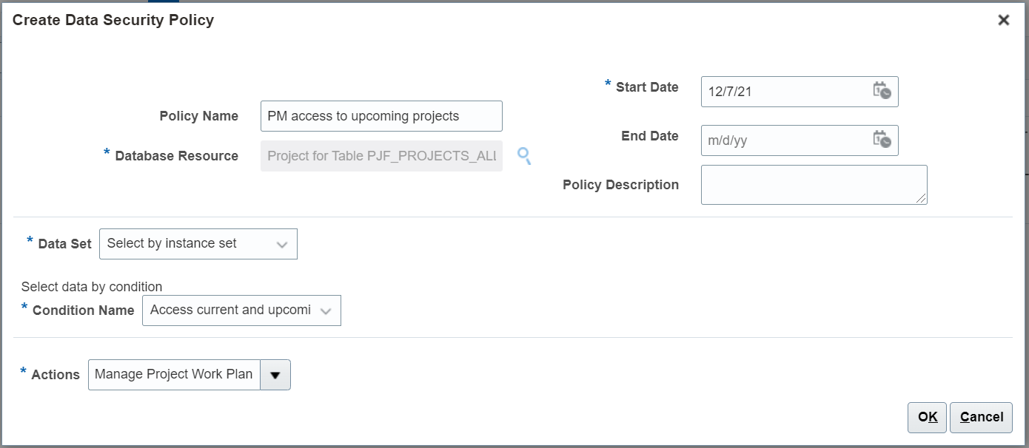Click inside the Policy Description text area
The height and width of the screenshot is (448, 1029).
coord(814,184)
